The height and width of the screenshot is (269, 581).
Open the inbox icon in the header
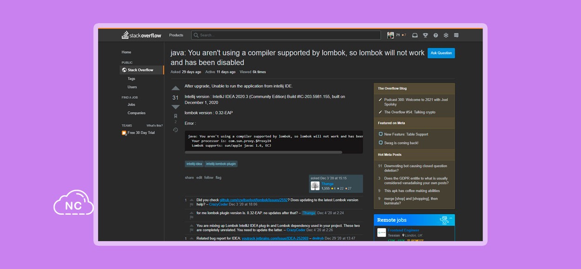pos(415,35)
